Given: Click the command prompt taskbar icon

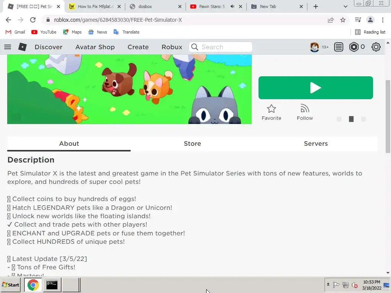Looking at the screenshot, I should click(x=52, y=285).
